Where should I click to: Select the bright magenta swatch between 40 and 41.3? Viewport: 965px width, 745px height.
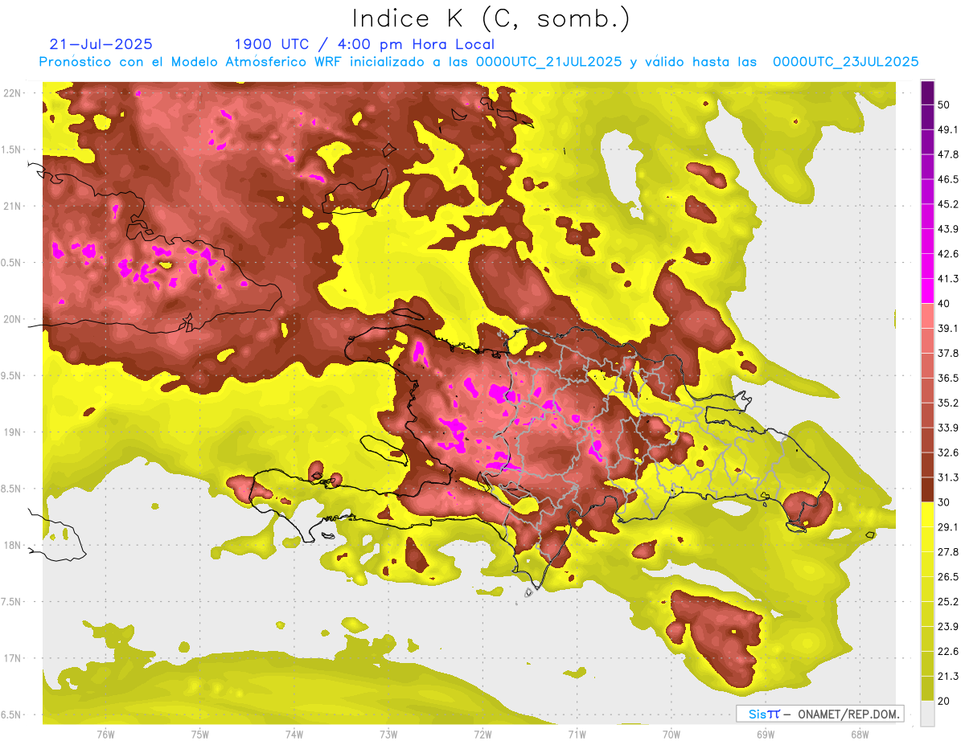pyautogui.click(x=927, y=291)
